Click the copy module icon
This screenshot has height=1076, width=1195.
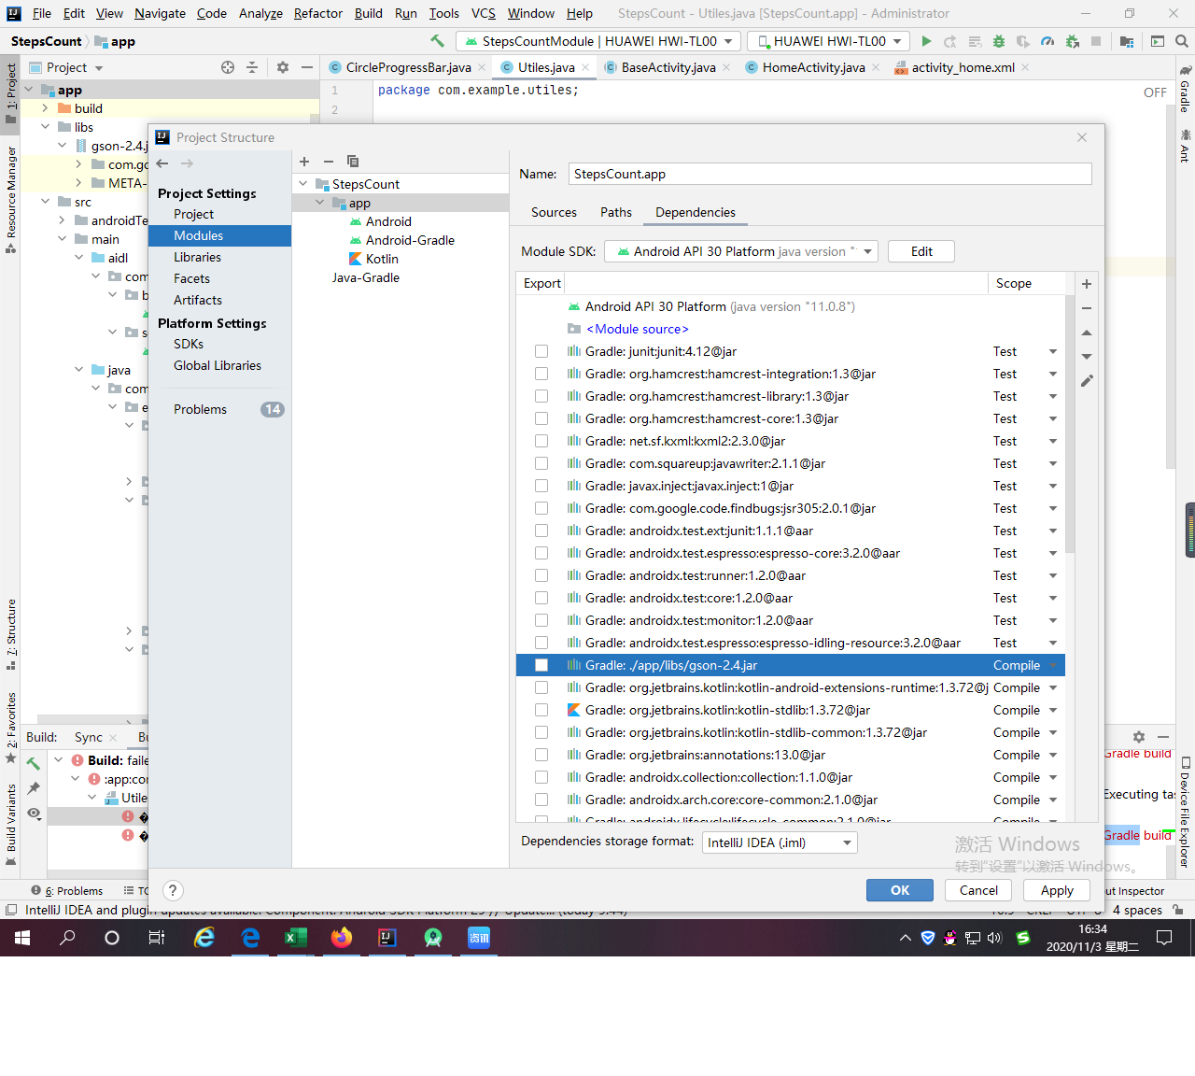[353, 162]
